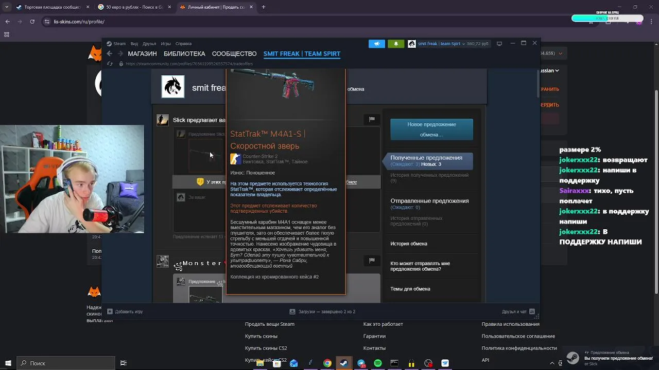Open Task View on the taskbar

click(x=124, y=363)
